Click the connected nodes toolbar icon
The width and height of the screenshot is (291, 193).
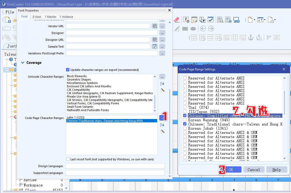tap(269, 37)
